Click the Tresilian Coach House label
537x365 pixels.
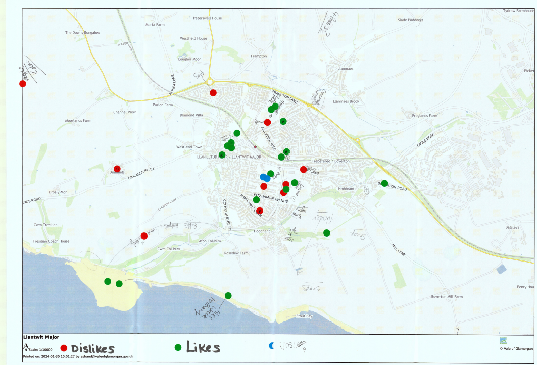click(50, 241)
